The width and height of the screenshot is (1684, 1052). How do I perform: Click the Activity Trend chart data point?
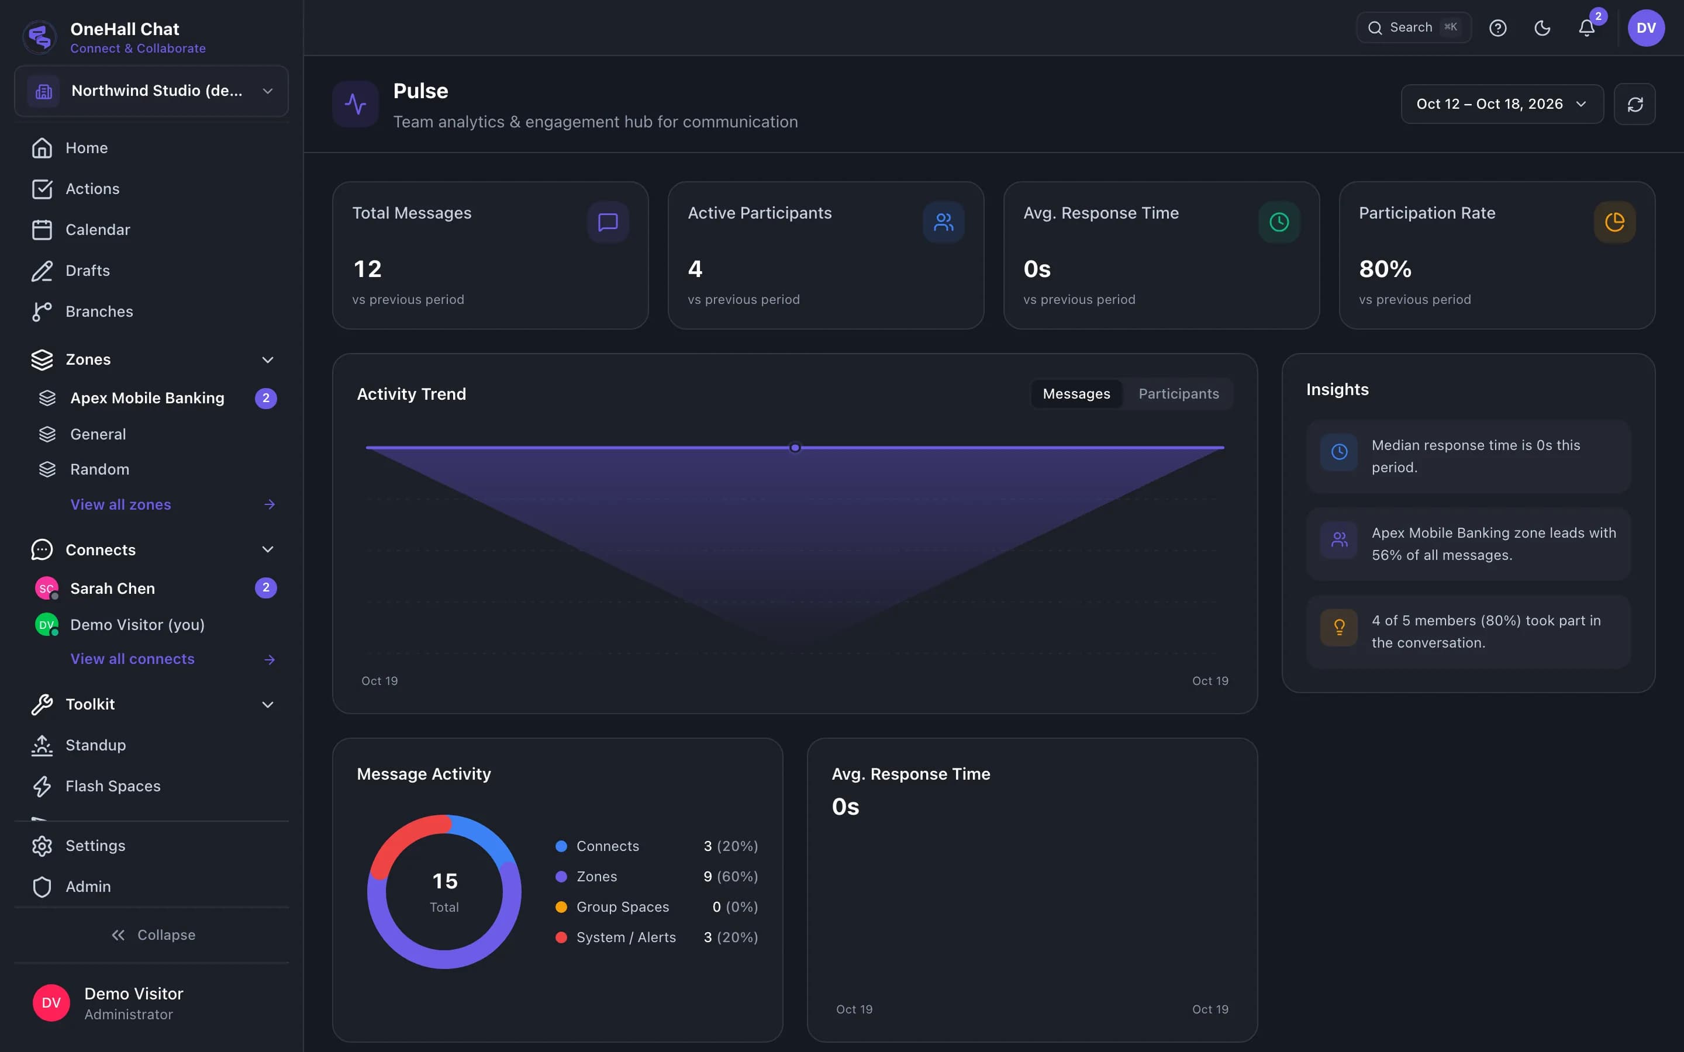[x=795, y=448]
